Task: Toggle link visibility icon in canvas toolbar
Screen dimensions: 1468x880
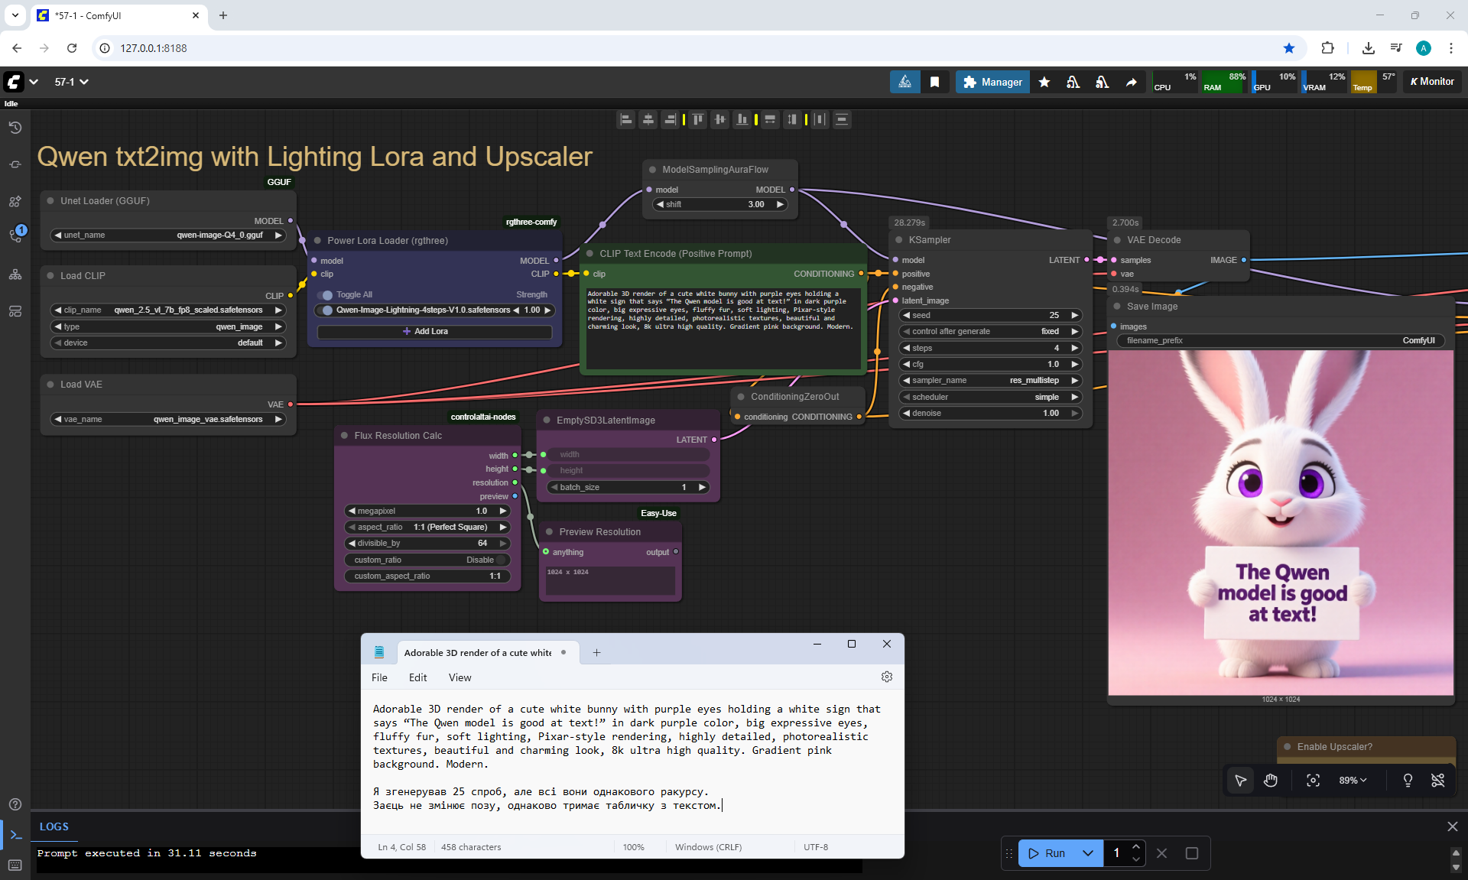Action: coord(1437,781)
